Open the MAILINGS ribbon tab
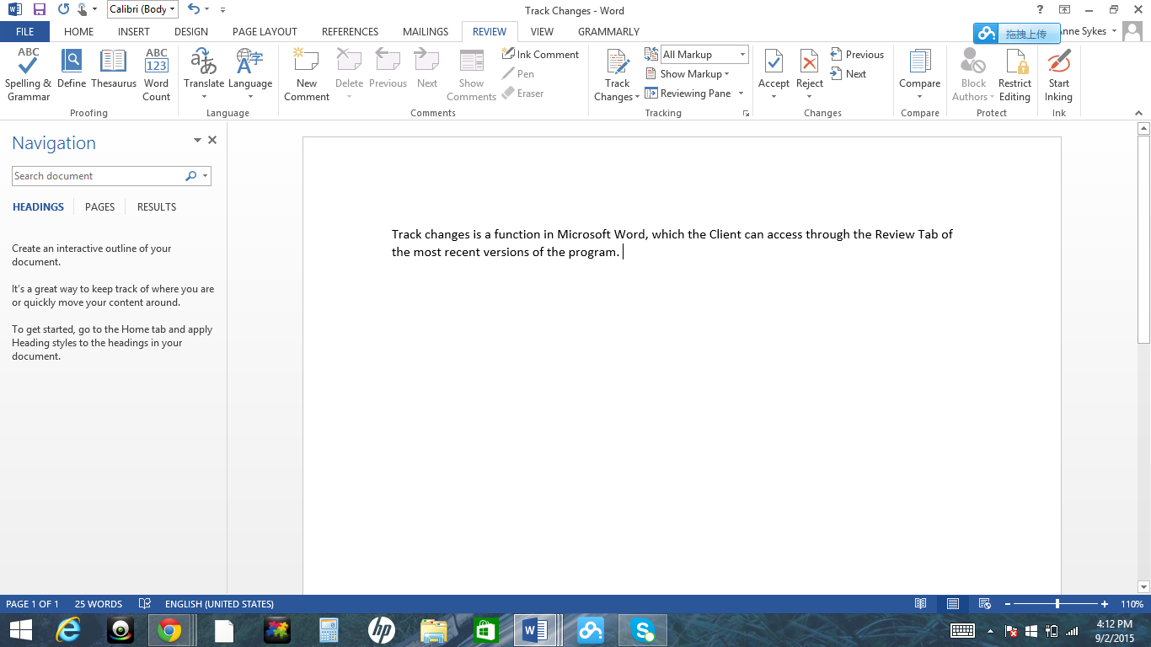1151x647 pixels. (426, 31)
